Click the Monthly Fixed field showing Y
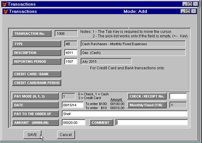Image resolution: width=202 pixels, height=143 pixels. (x=178, y=105)
